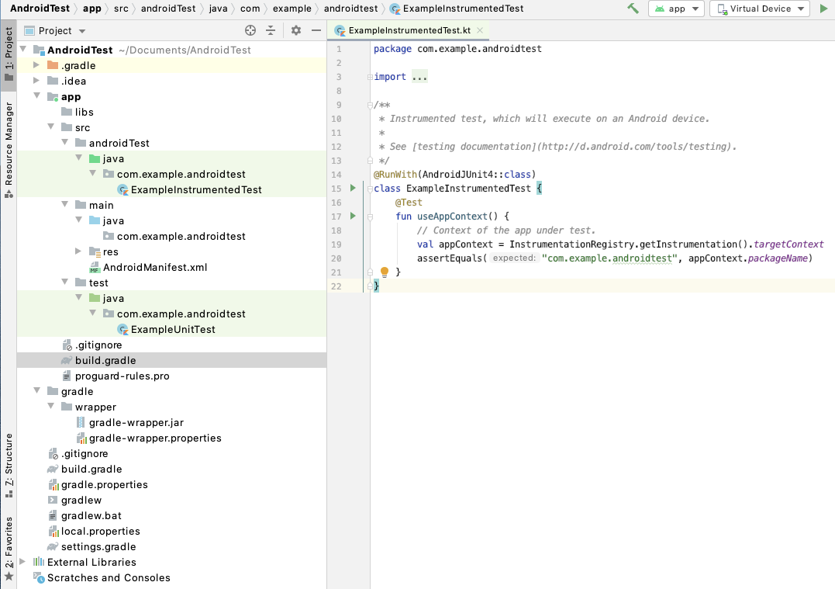Open the app run configuration dropdown
835x589 pixels.
[x=676, y=9]
